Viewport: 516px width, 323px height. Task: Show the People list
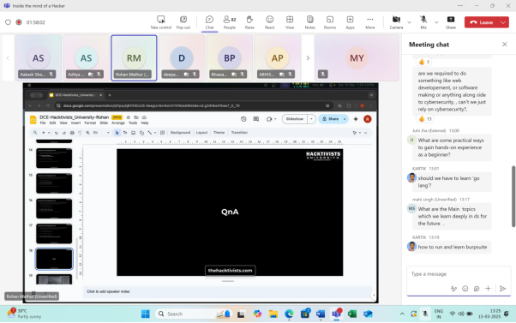click(x=230, y=22)
